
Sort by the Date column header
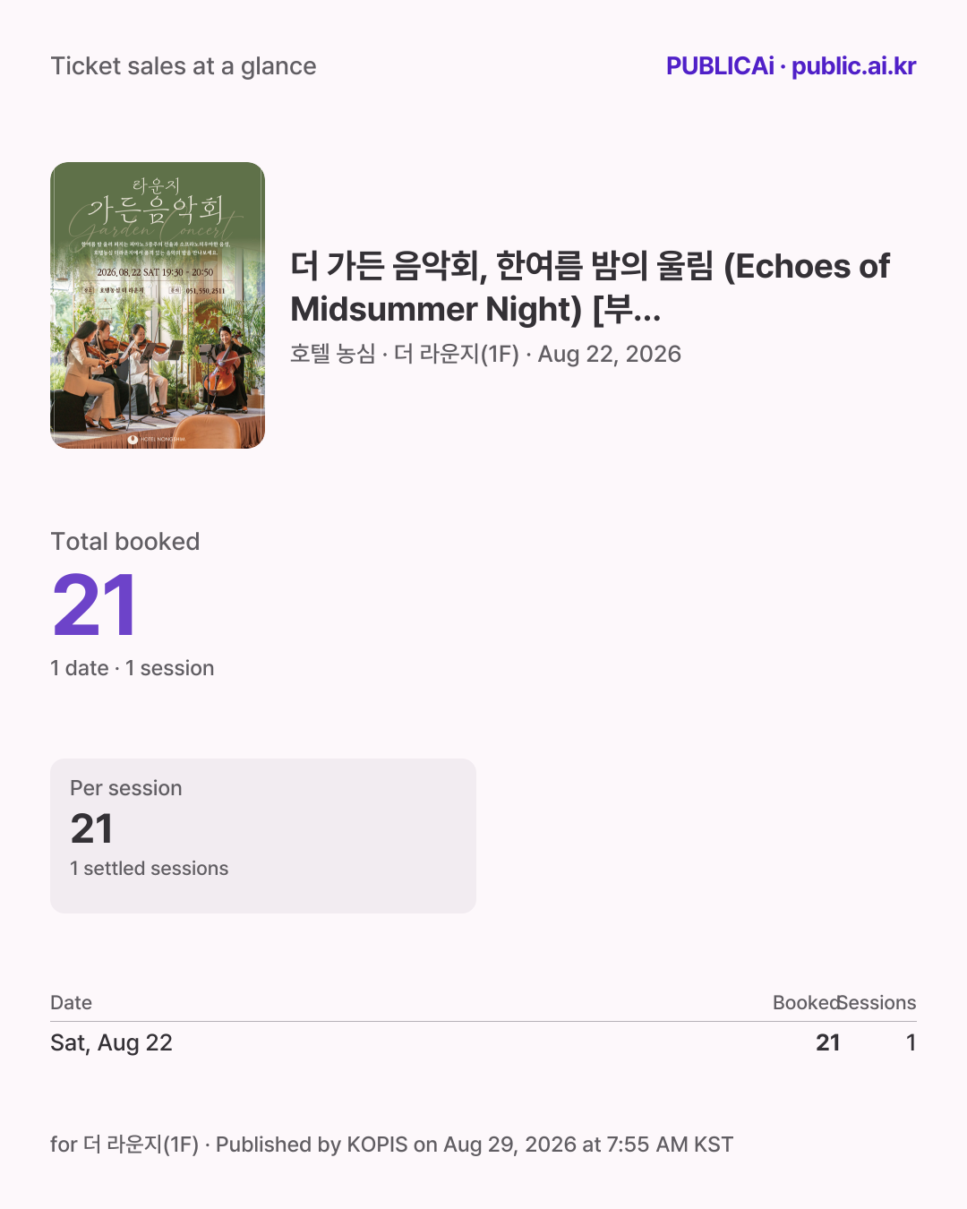[x=72, y=1003]
